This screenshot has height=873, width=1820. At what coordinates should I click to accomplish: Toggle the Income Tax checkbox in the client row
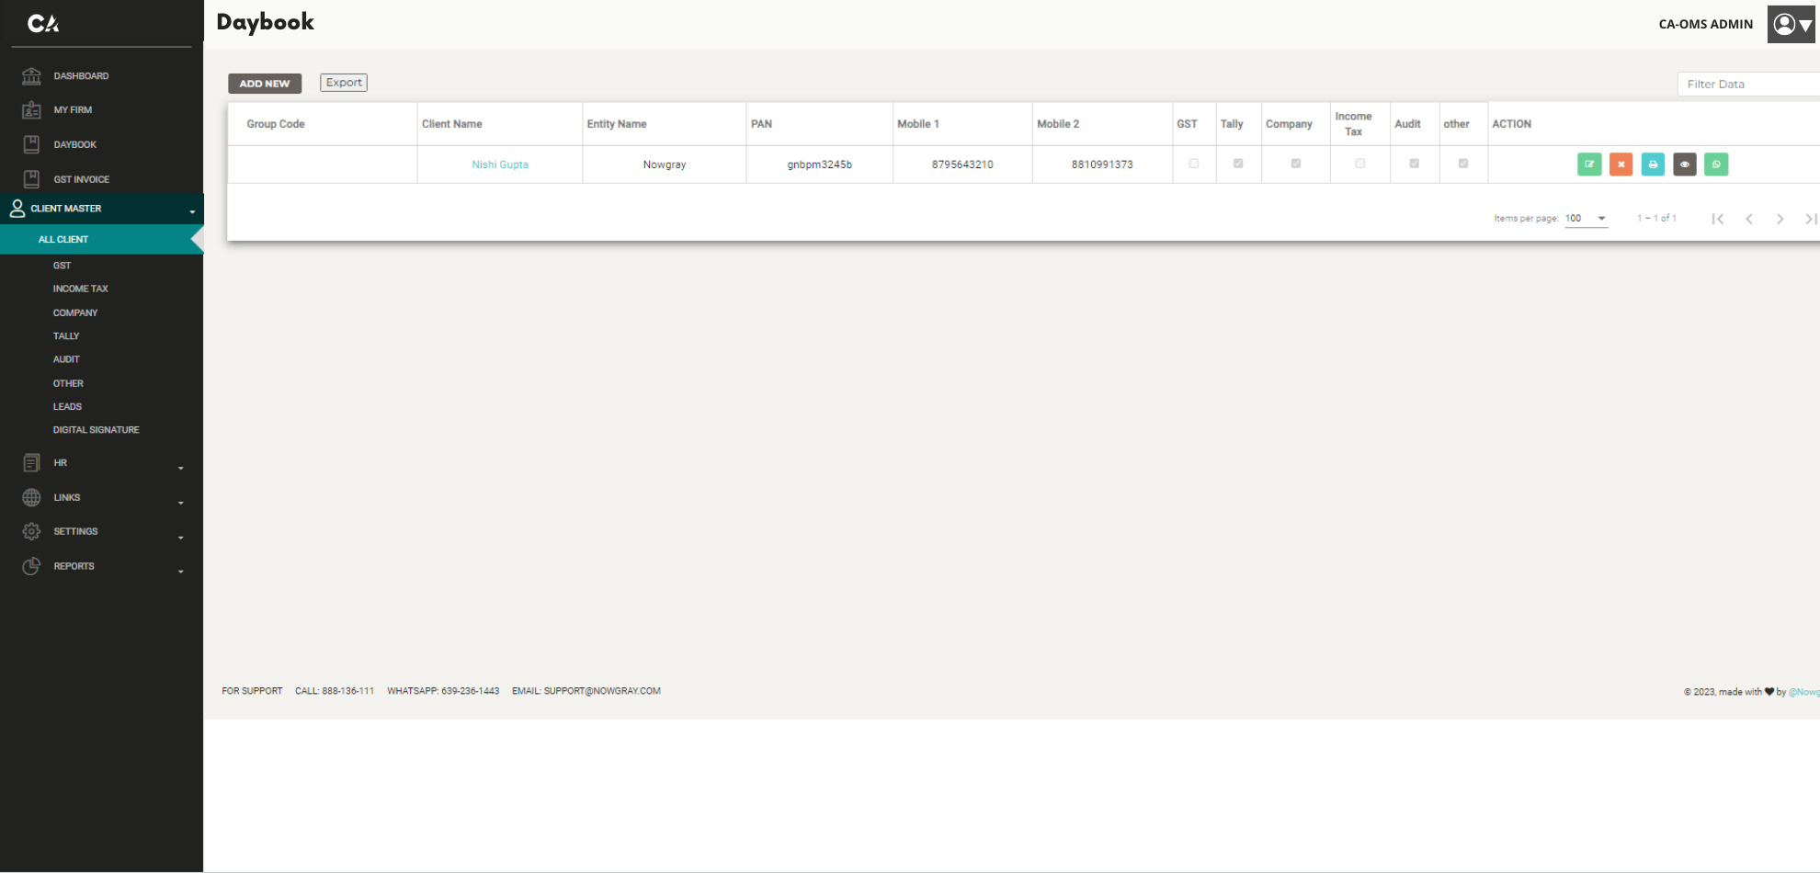pyautogui.click(x=1360, y=164)
